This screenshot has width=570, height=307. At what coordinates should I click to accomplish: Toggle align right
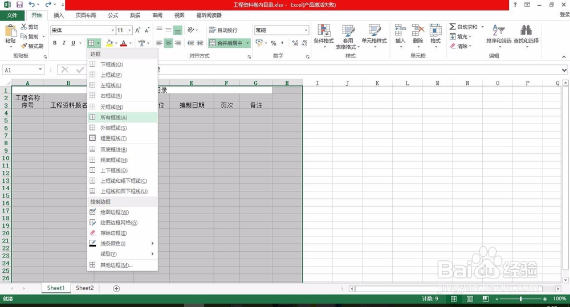tap(178, 43)
